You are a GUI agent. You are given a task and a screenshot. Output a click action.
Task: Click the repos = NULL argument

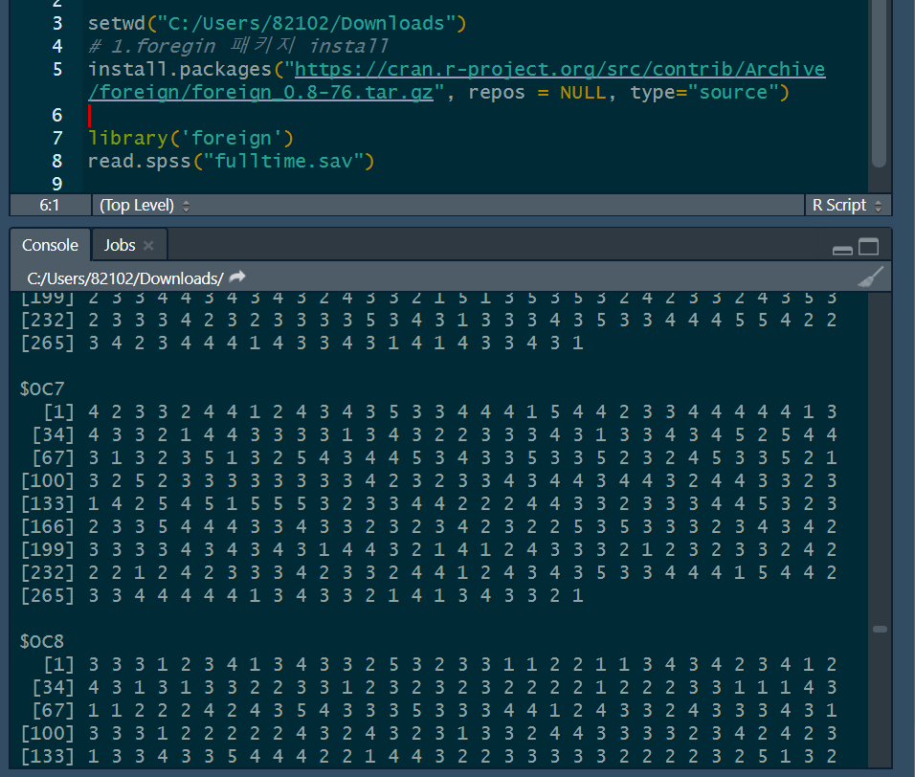(x=537, y=92)
